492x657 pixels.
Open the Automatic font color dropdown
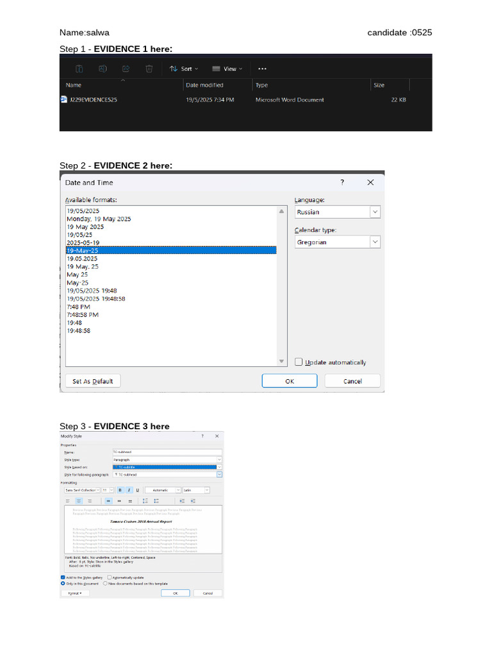point(178,490)
